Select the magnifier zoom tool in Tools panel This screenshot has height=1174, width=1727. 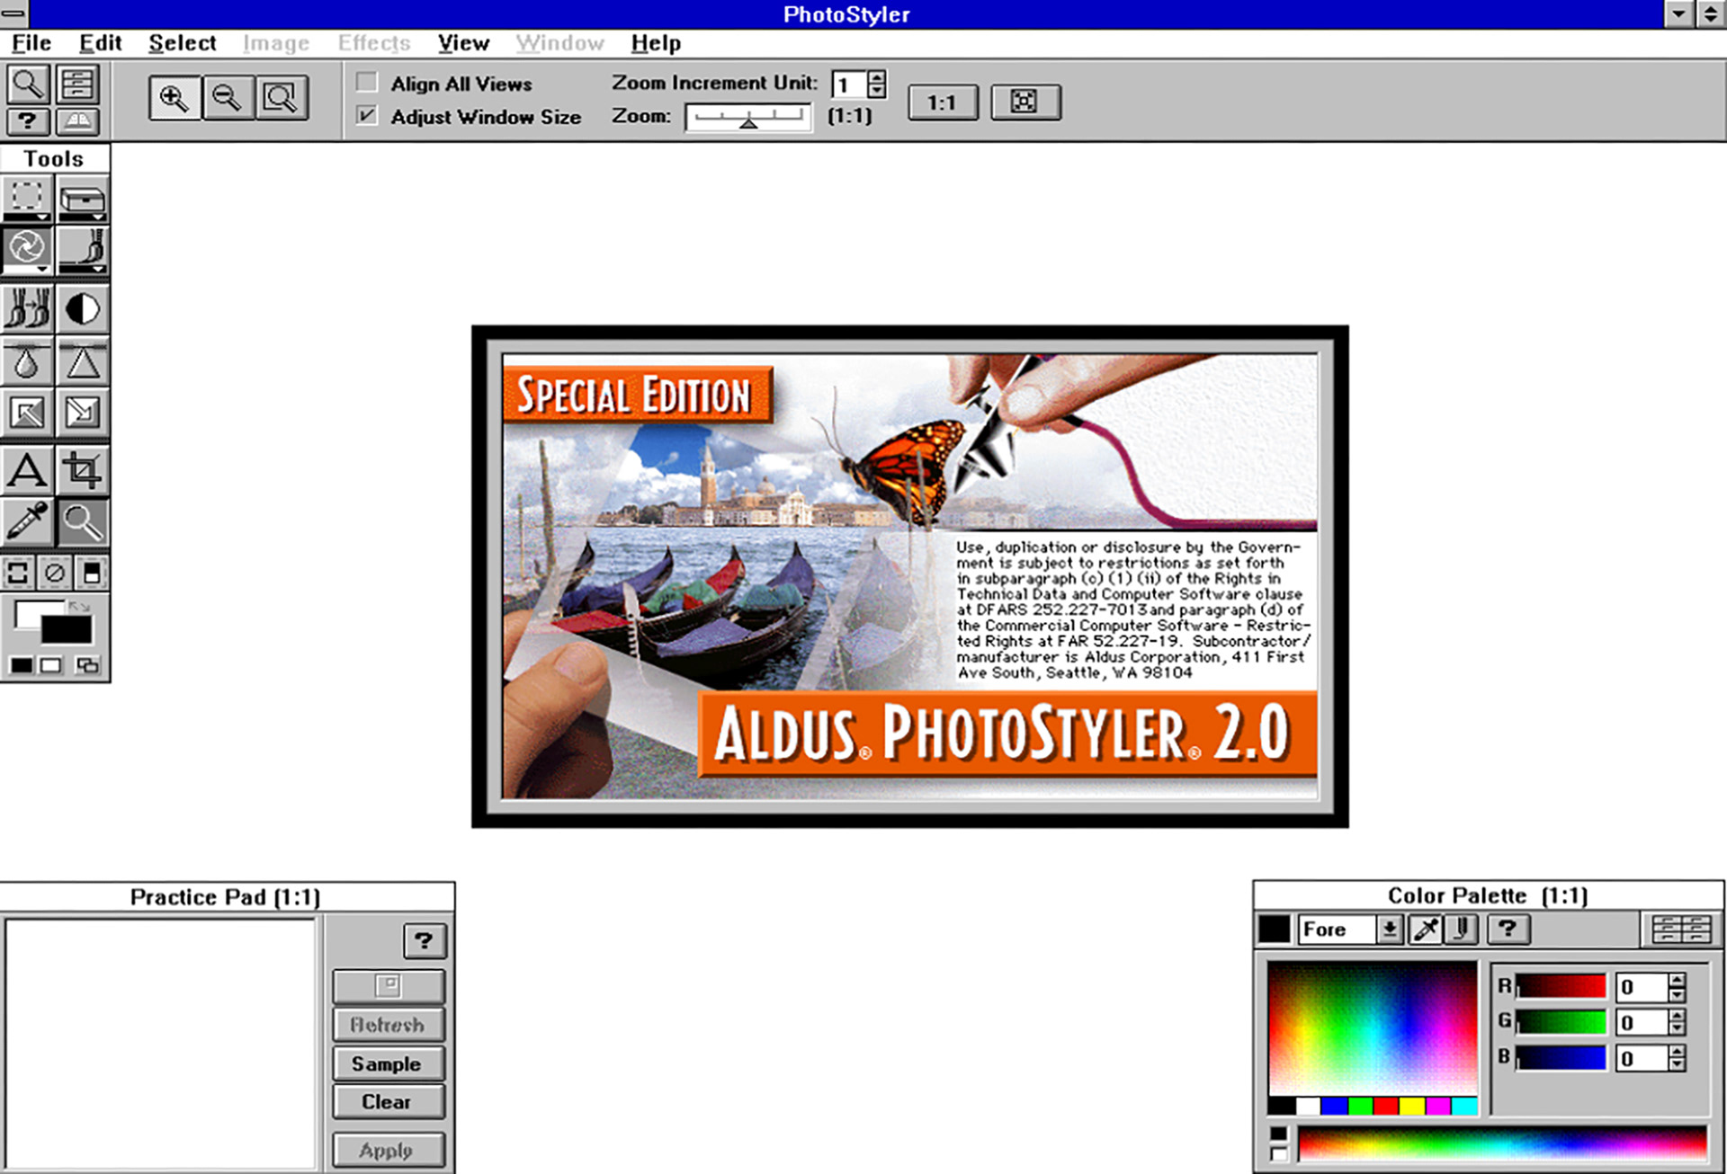83,521
